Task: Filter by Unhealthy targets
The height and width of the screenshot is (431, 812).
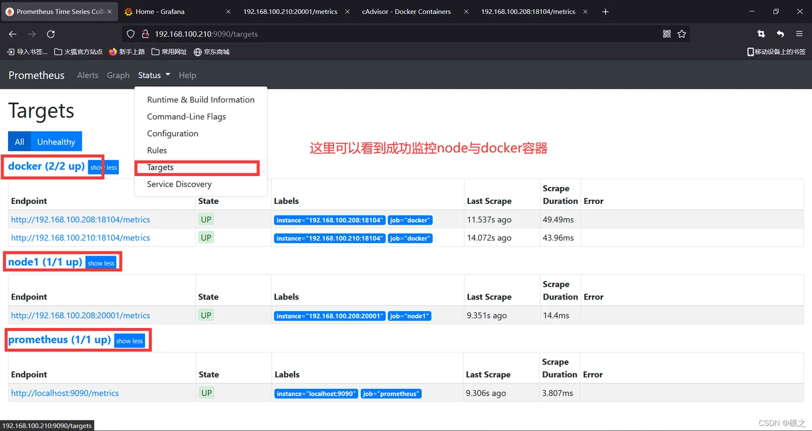Action: [56, 141]
